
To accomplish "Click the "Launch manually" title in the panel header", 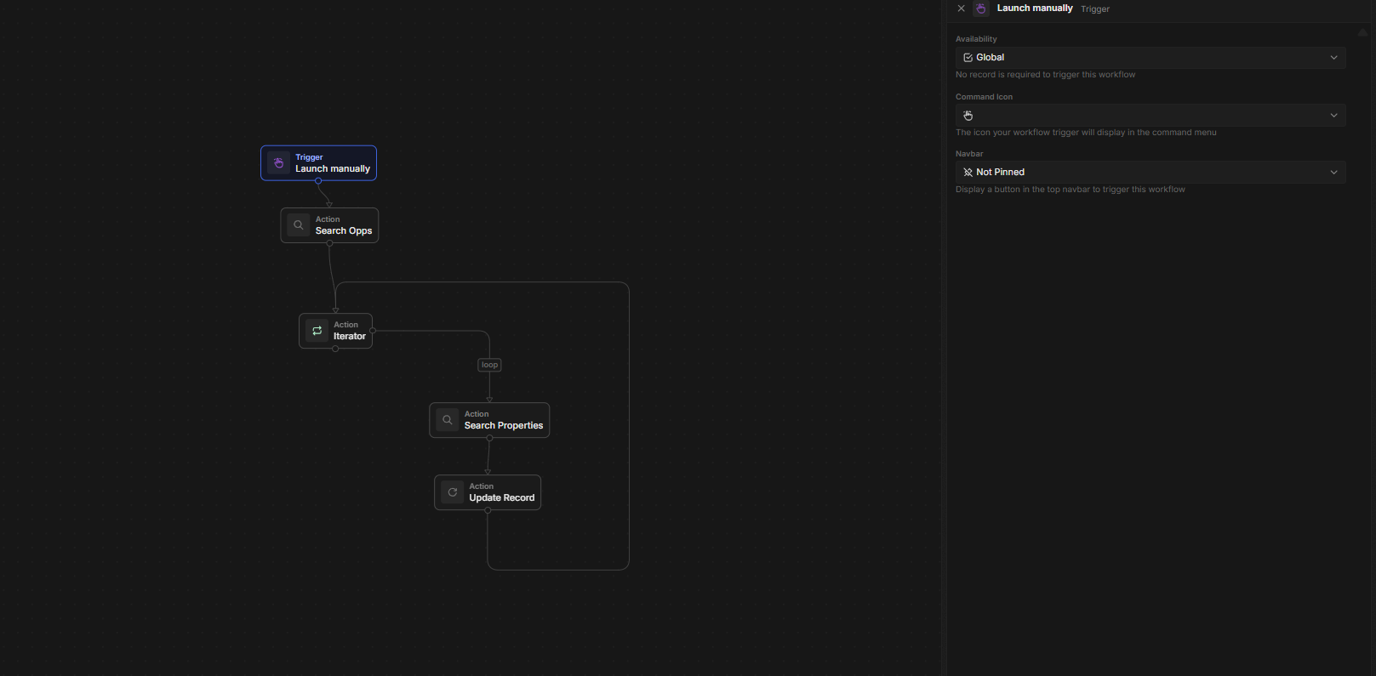I will point(1035,9).
